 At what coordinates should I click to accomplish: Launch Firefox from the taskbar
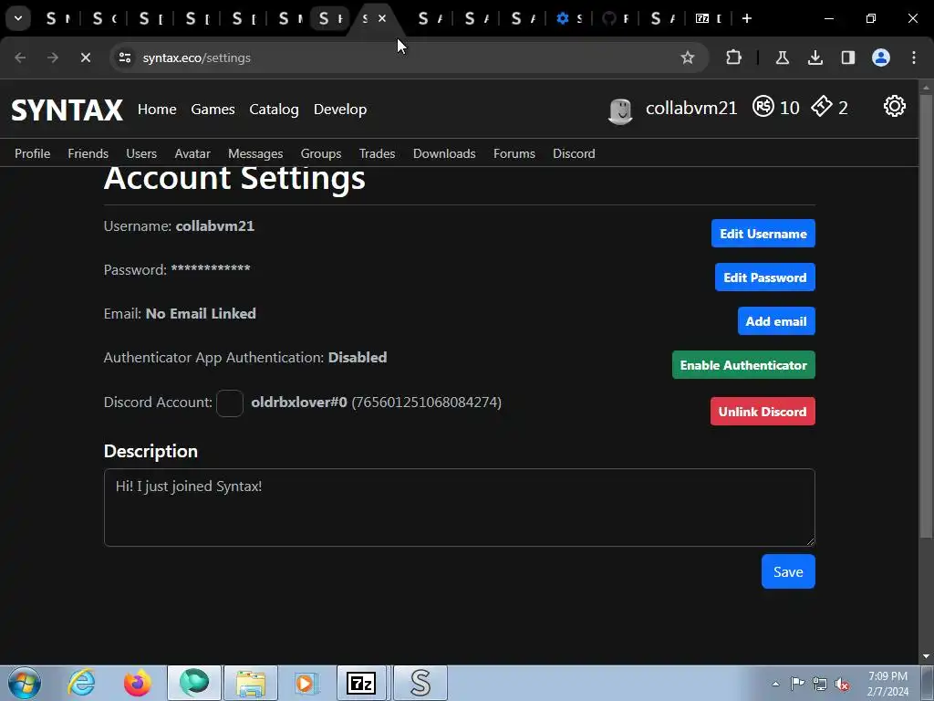pos(138,683)
